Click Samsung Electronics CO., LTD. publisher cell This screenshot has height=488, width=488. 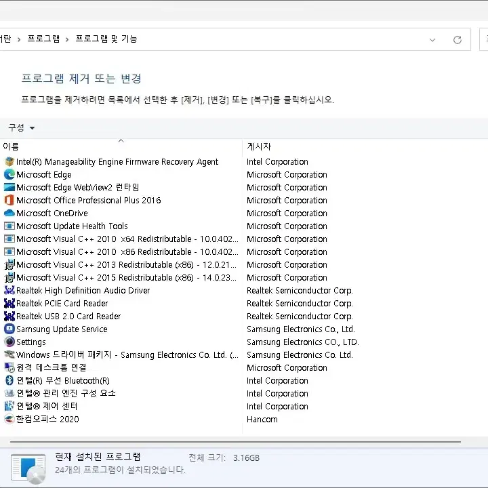point(302,342)
